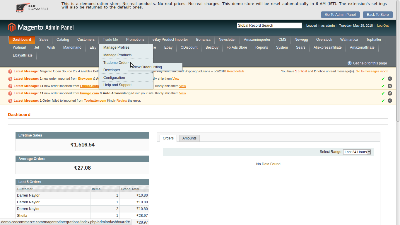Open the Read details link
The width and height of the screenshot is (400, 225).
(235, 71)
